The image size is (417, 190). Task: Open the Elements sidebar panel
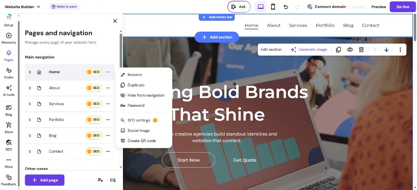pos(9,39)
